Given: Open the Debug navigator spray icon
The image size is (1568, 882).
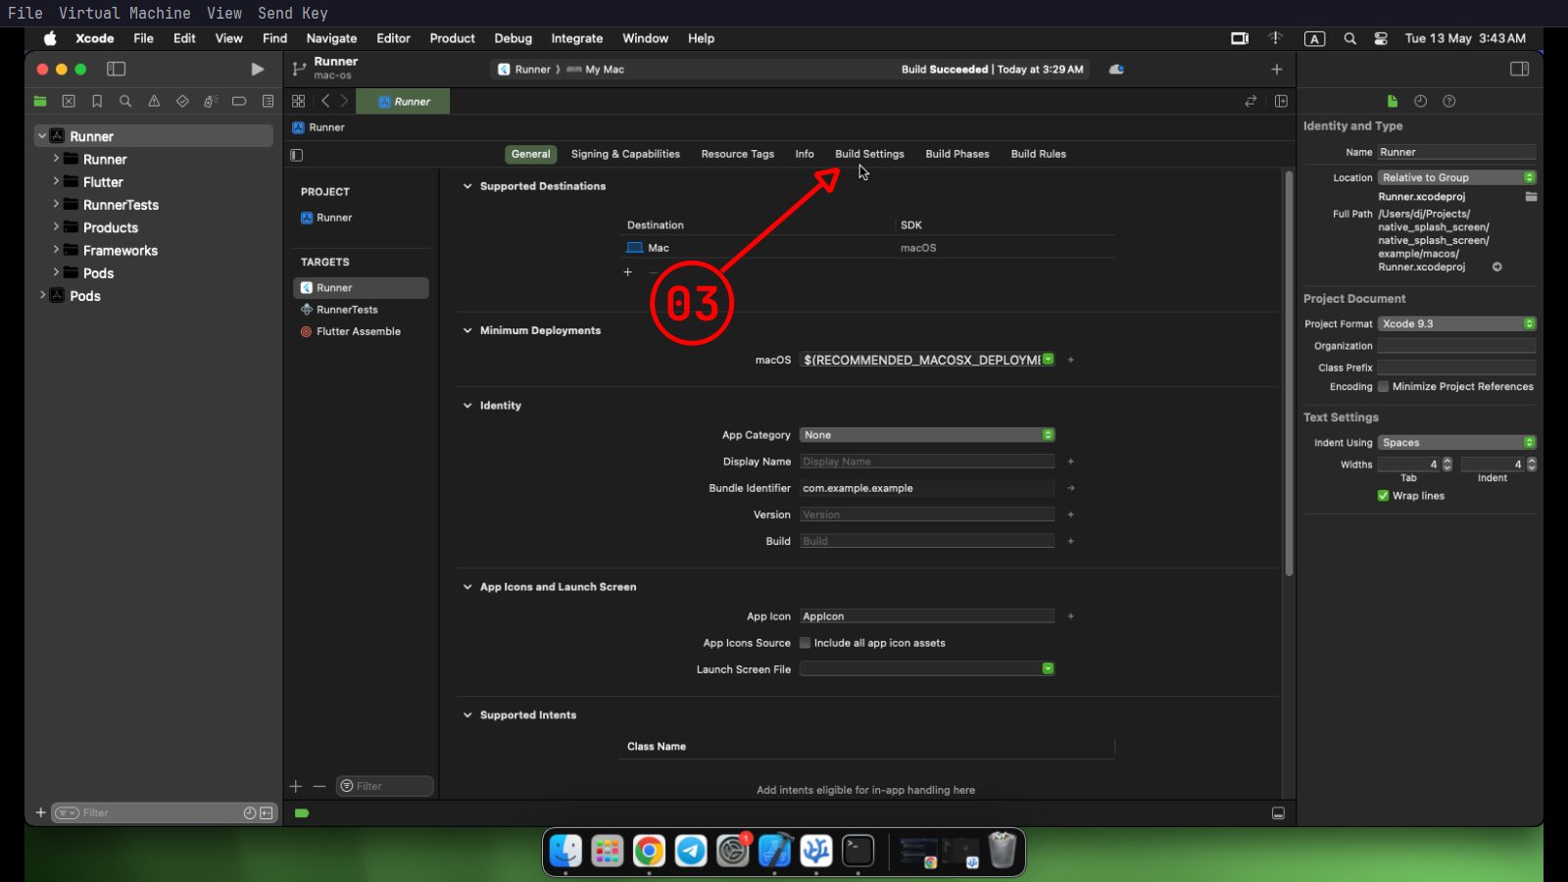Looking at the screenshot, I should [211, 101].
